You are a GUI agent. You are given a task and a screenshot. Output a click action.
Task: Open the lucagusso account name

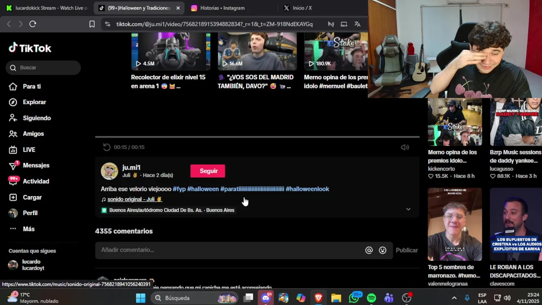pos(502,169)
